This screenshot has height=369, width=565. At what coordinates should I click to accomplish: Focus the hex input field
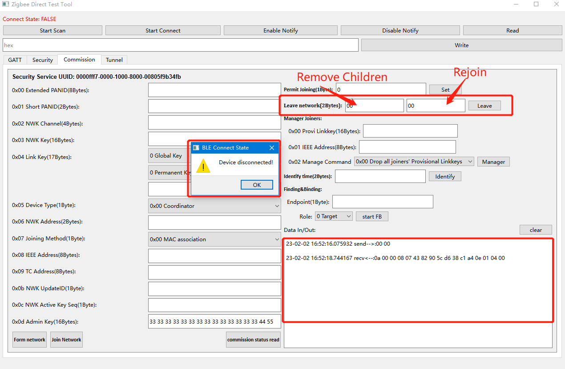tap(180, 45)
